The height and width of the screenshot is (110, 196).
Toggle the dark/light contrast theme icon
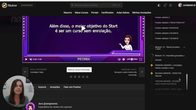click(x=159, y=5)
